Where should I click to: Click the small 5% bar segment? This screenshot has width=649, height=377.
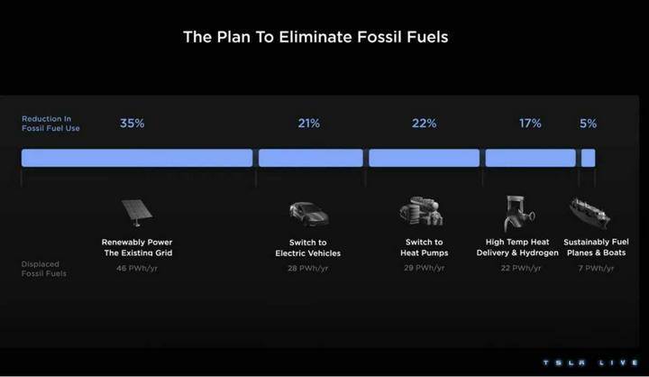(588, 158)
